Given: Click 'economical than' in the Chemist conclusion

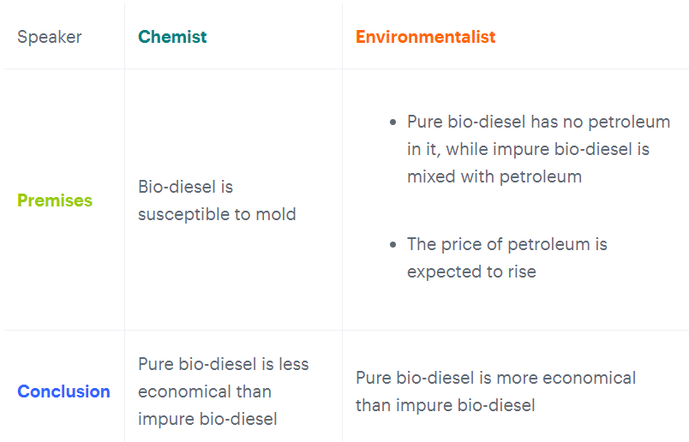Looking at the screenshot, I should 204,391.
